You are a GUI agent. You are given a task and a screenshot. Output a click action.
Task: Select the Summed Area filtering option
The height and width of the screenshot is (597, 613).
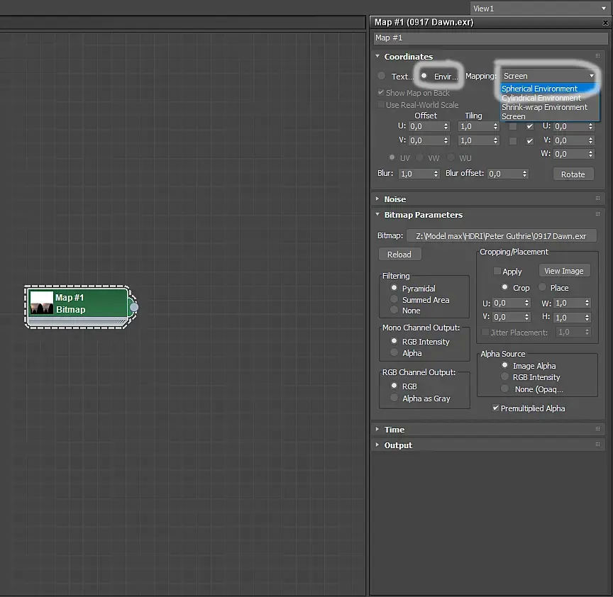click(x=394, y=300)
